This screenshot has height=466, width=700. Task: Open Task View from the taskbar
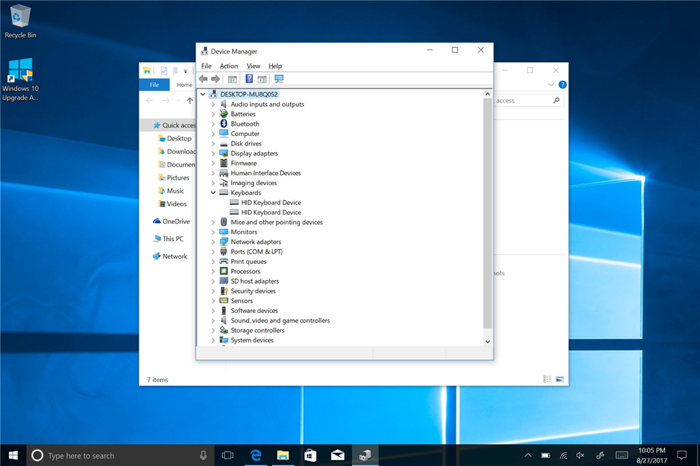click(x=228, y=455)
